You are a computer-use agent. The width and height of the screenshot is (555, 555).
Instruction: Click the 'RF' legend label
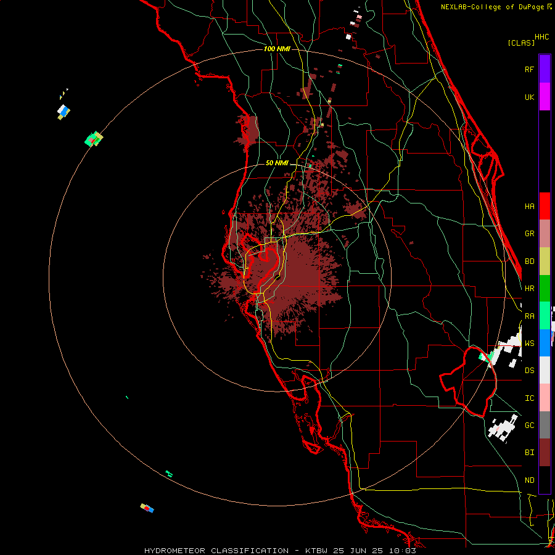[x=529, y=69]
